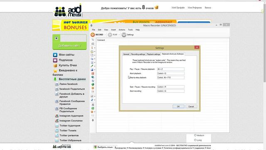266x150 pixels.
Task: Click the monitor icon above the sidebar gear
Action: tap(93, 115)
